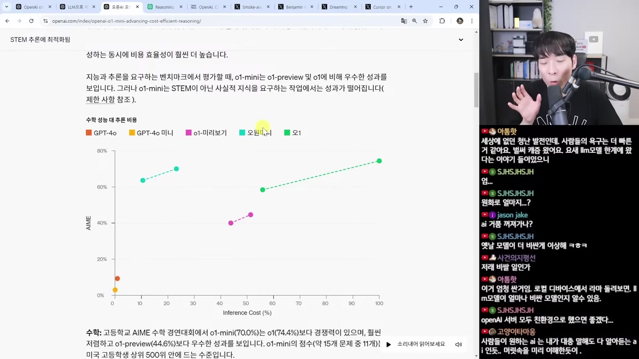Click the 고양이타마옹 chat username
639x359 pixels.
(516, 332)
